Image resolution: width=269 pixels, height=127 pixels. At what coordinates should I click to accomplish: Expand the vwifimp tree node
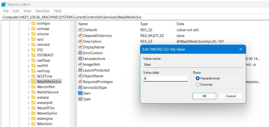pos(28,71)
